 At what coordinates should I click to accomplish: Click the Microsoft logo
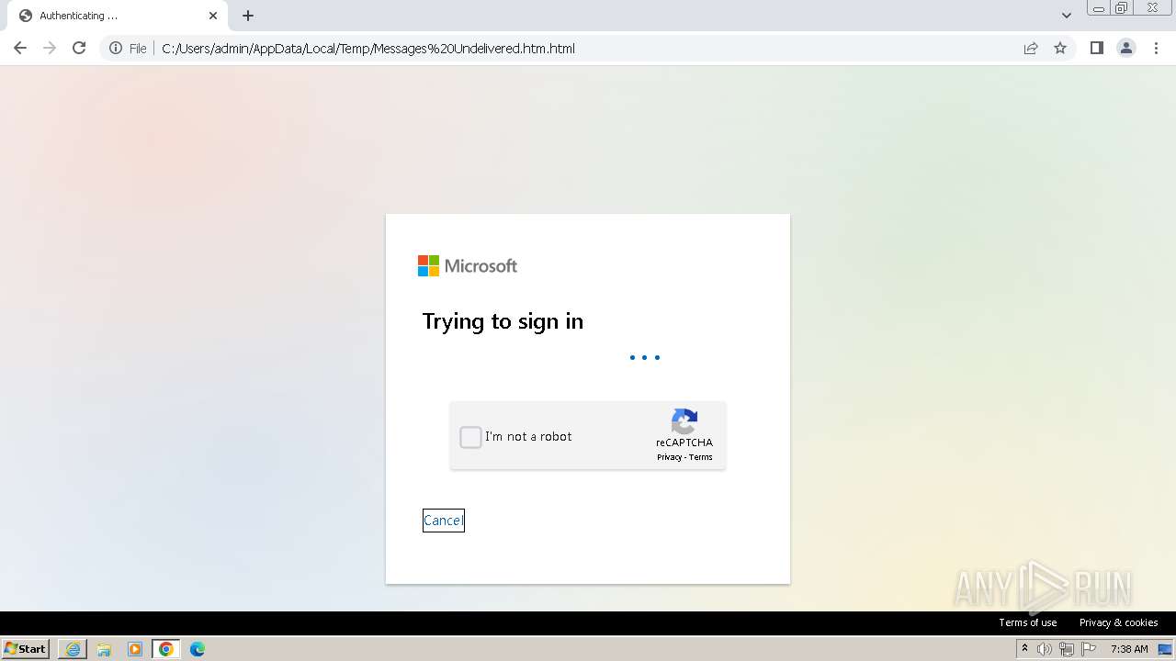(468, 266)
